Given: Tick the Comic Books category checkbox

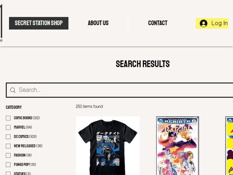Looking at the screenshot, I should (8, 118).
